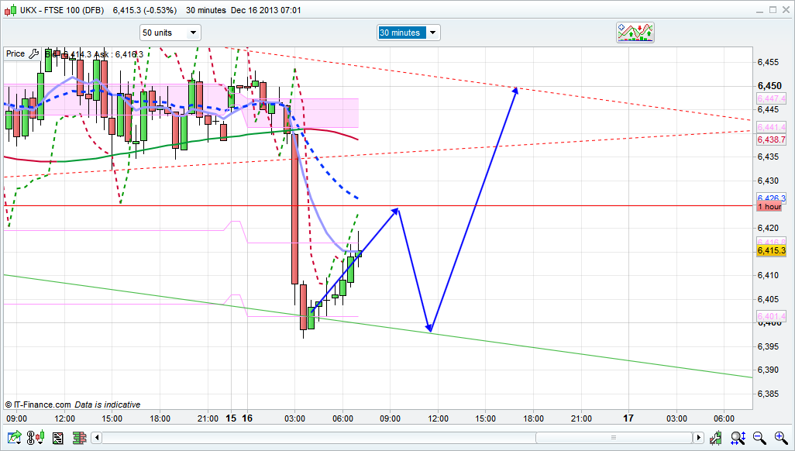The height and width of the screenshot is (451, 795).
Task: Click the scrollbar right arrow
Action: 698,439
